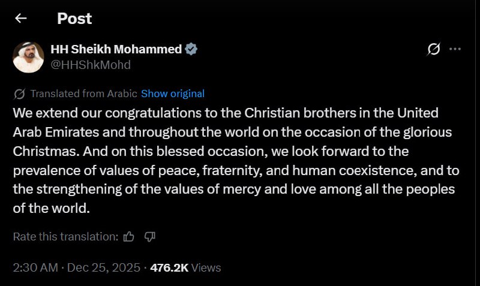The image size is (480, 286).
Task: Click the Dec 25, 2025 date
Action: coord(103,267)
